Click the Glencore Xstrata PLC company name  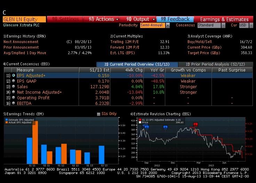(21, 25)
